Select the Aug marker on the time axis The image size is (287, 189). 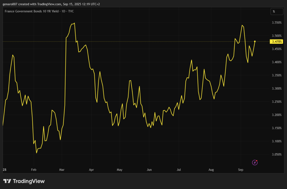(211, 170)
